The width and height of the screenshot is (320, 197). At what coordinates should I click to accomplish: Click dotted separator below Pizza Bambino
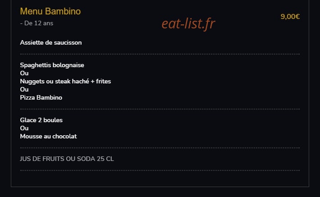tap(160, 109)
